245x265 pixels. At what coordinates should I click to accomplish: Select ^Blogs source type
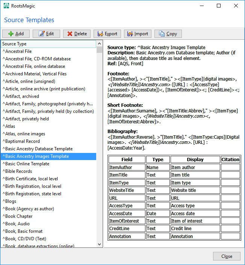(x=48, y=201)
